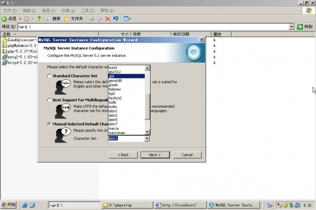
Task: Close the MySQL configuration wizard dialog
Action: click(x=201, y=39)
